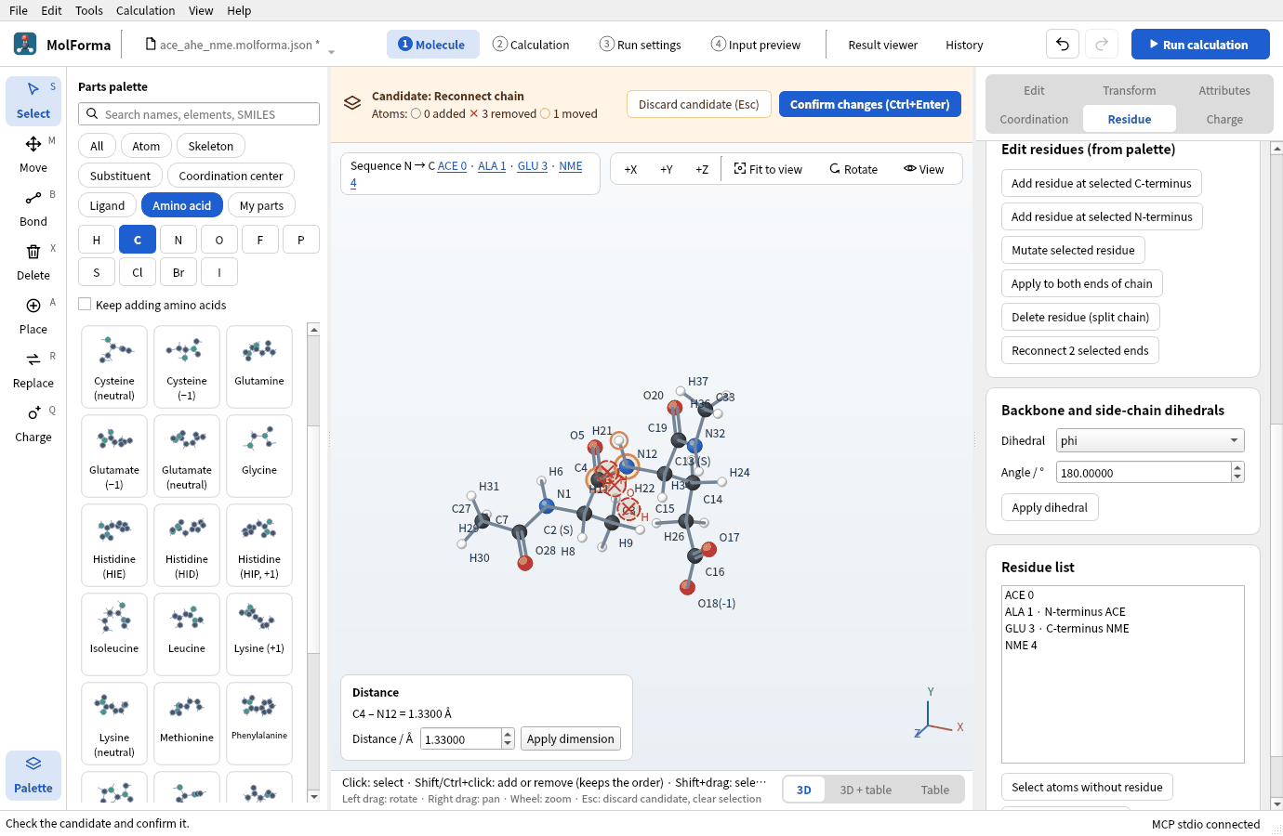1283x836 pixels.
Task: Switch viewer to 3D + table mode
Action: click(x=866, y=790)
